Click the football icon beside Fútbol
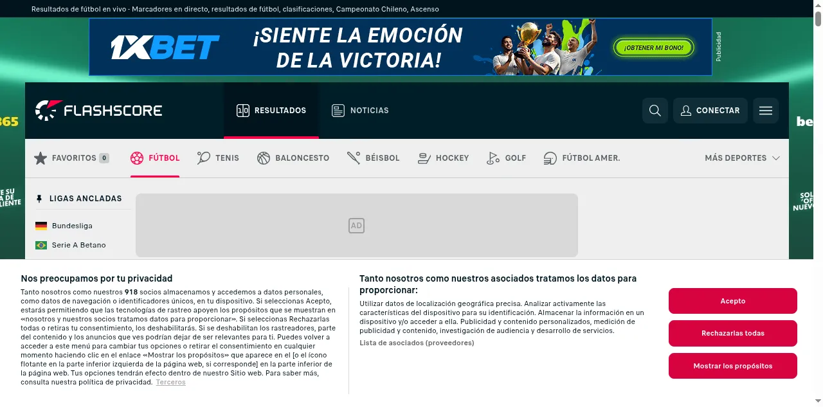823x407 pixels. coord(137,158)
